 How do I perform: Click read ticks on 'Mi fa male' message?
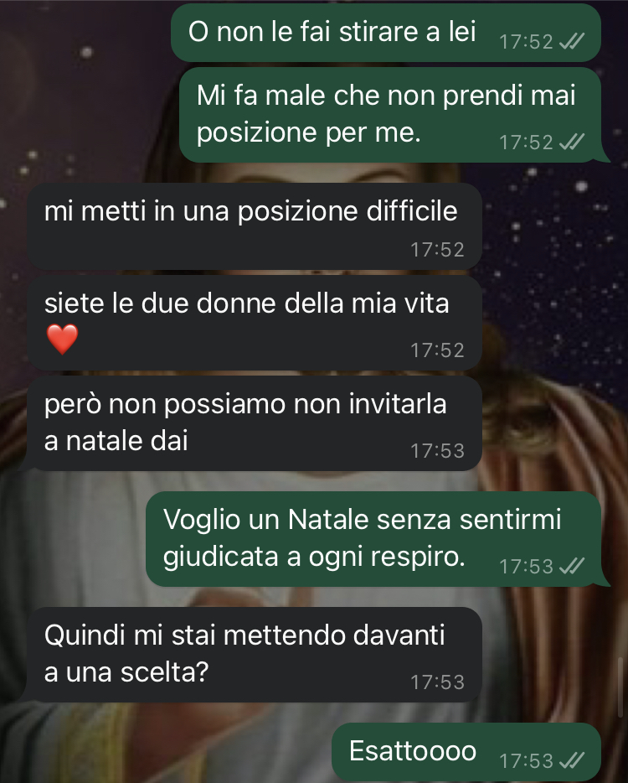tap(572, 143)
